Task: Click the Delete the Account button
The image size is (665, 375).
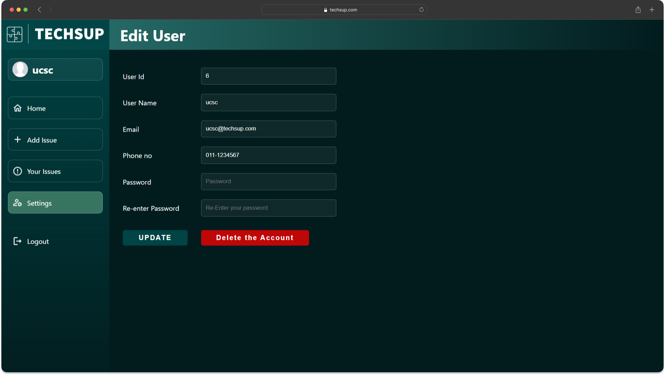Action: point(255,238)
